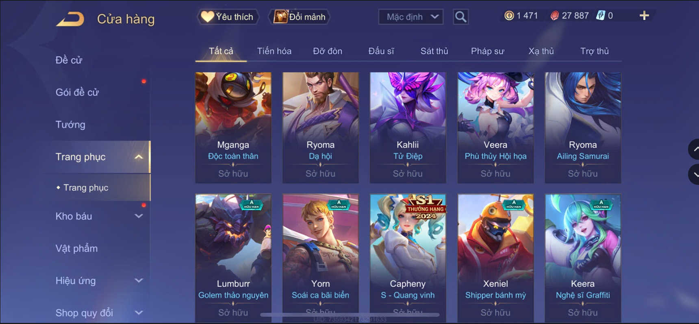Click the gold coin balance icon
Screen dimensions: 699x324
pyautogui.click(x=509, y=16)
